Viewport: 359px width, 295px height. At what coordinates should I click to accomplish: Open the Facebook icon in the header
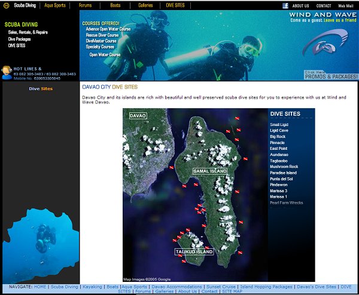(x=285, y=5)
